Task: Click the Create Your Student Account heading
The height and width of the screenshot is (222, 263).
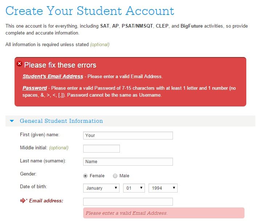Action: point(90,11)
